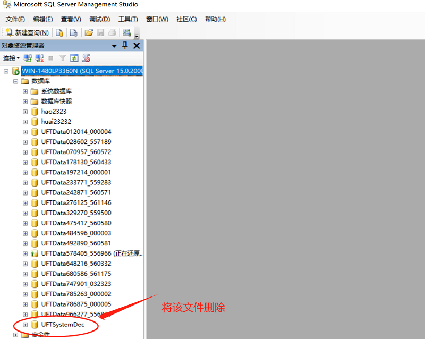The width and height of the screenshot is (425, 339).
Task: Select database UFTData785263_000002
Action: click(76, 294)
